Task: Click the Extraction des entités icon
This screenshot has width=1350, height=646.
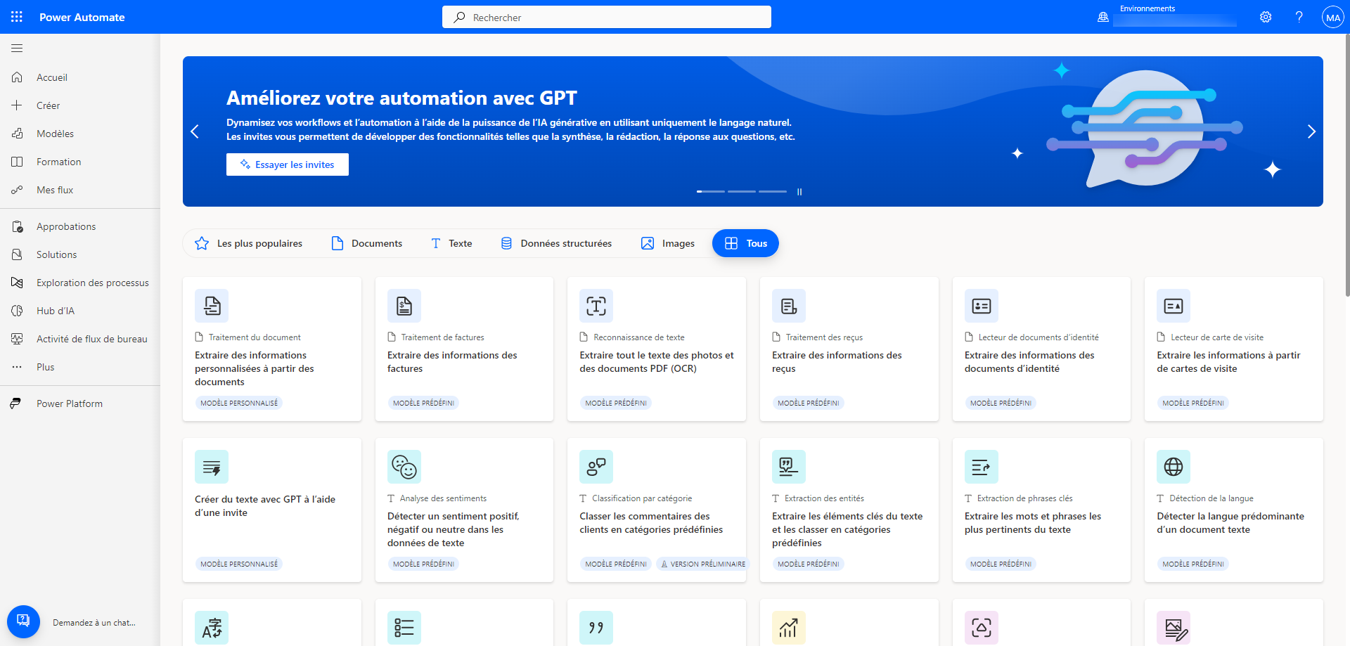Action: [x=789, y=467]
